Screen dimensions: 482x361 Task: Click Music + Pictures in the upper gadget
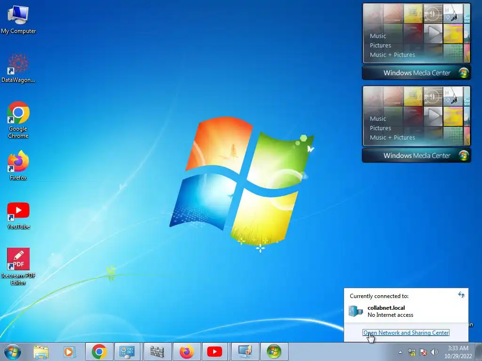point(392,55)
